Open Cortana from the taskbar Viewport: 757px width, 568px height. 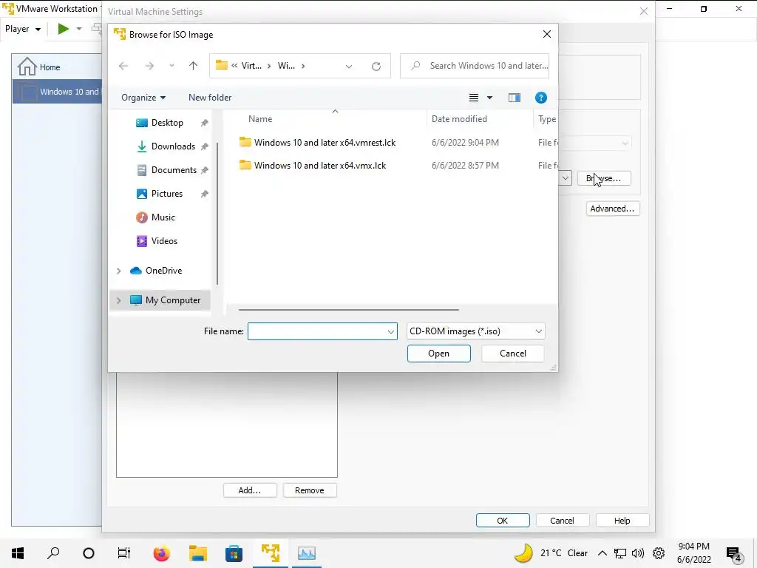89,553
